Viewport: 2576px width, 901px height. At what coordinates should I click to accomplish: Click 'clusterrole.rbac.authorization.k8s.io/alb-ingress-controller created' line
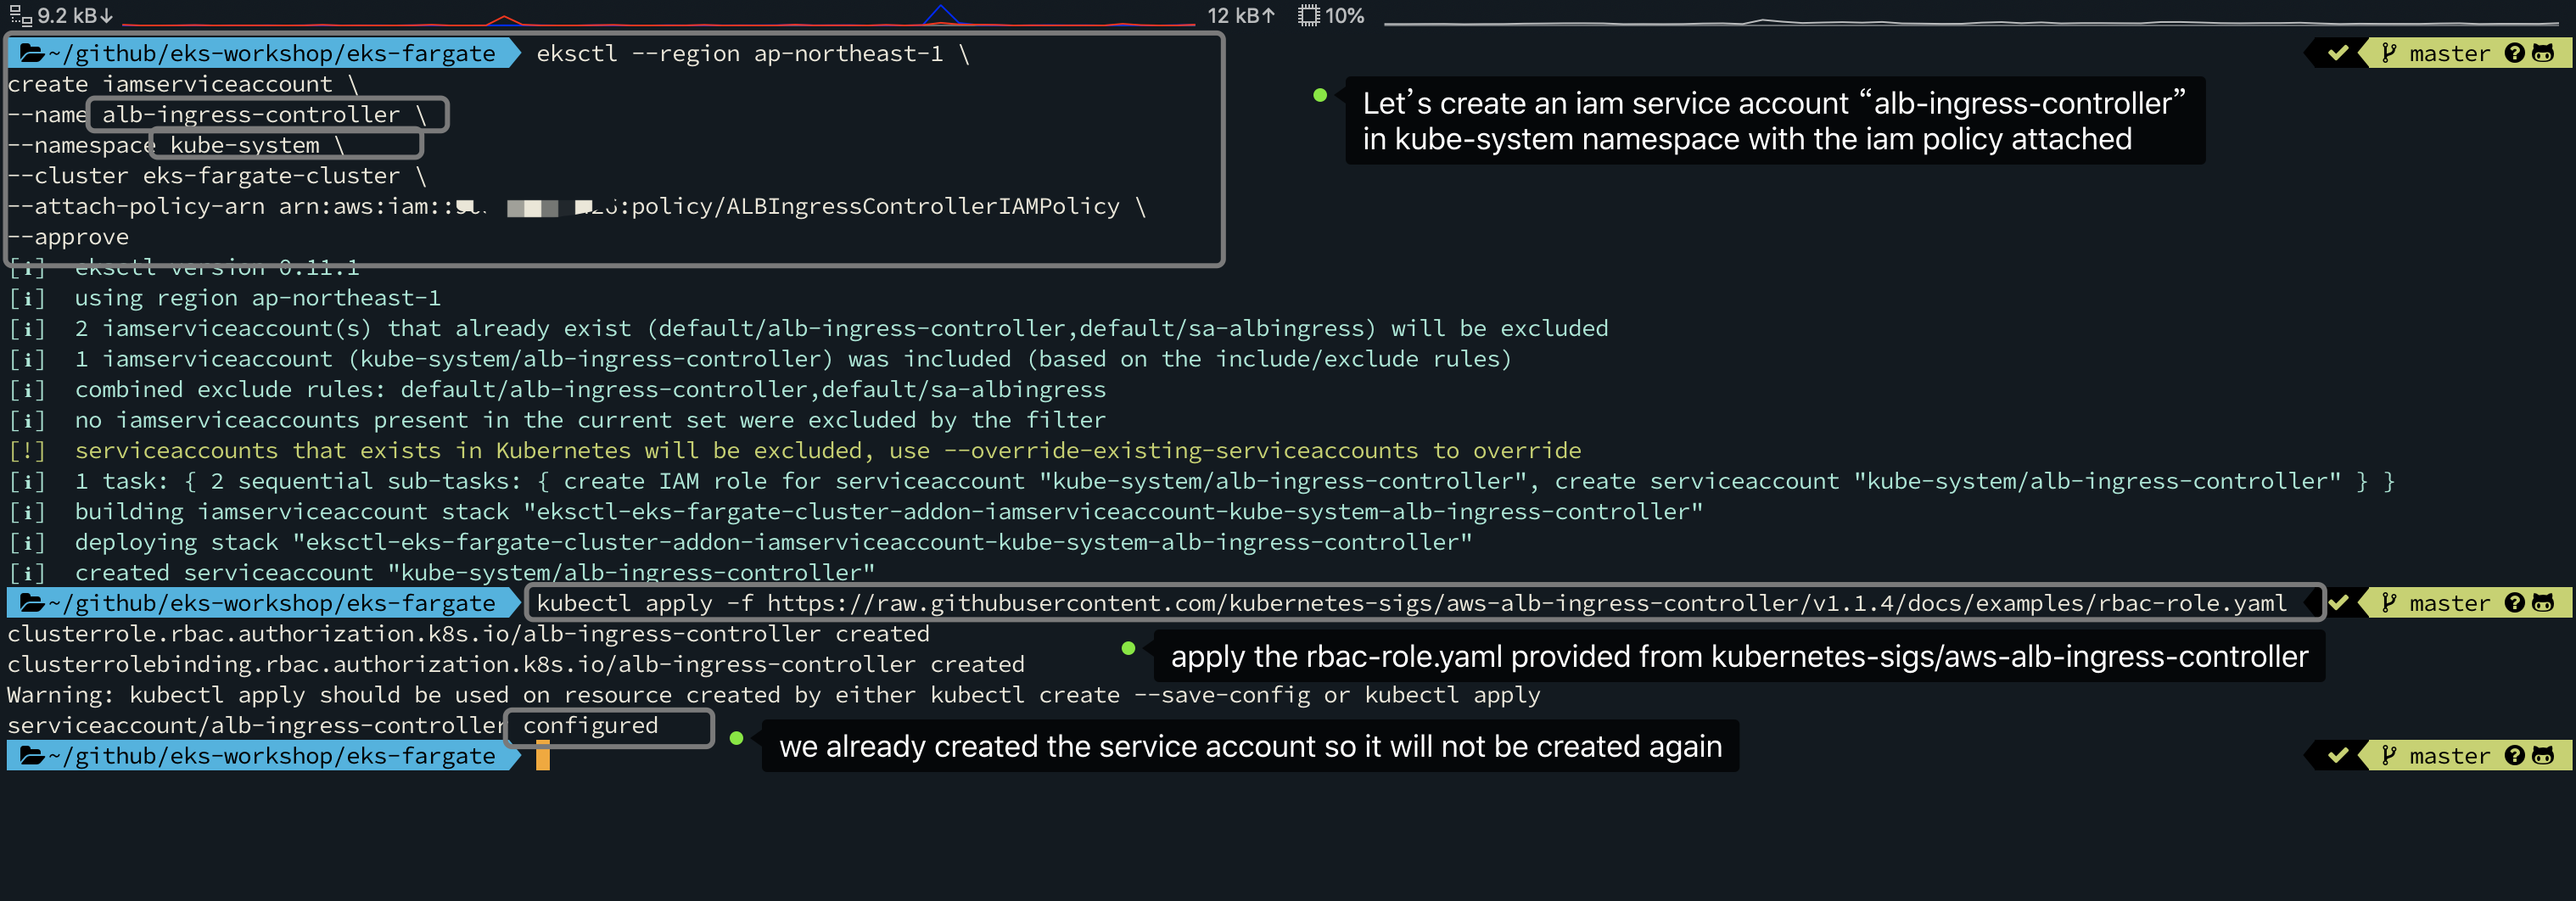469,634
